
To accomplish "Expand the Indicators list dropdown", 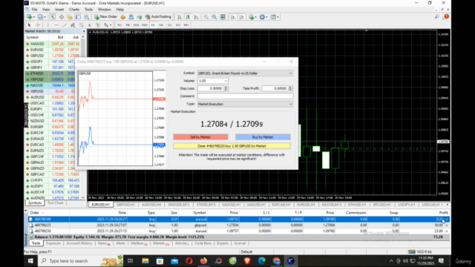I will [x=255, y=17].
